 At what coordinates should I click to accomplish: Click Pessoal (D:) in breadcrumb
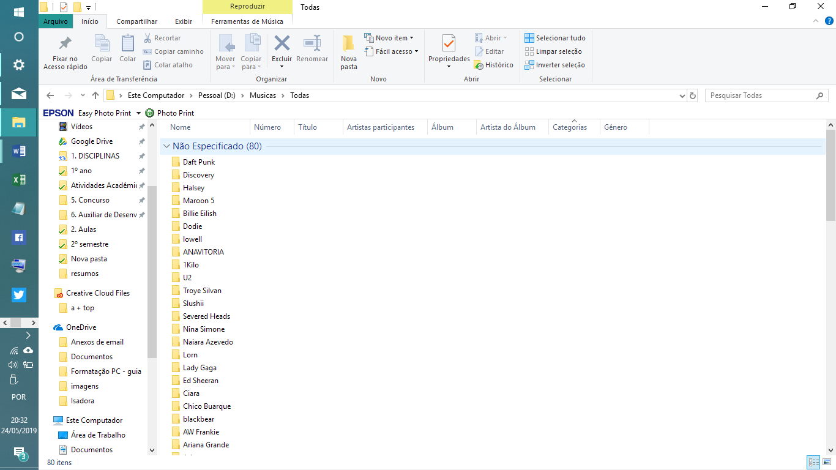(217, 95)
